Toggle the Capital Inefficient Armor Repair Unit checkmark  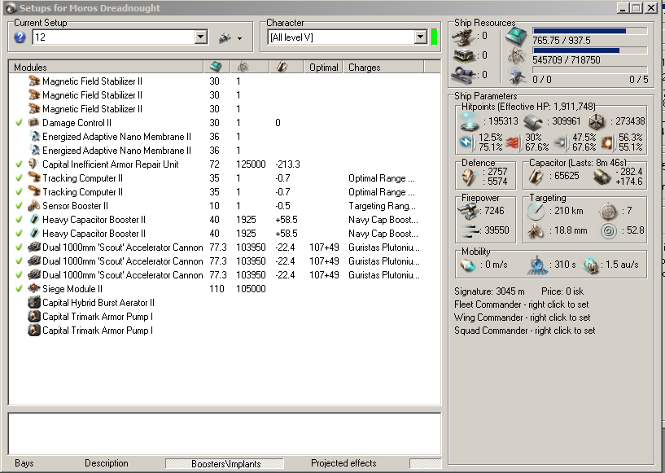(x=19, y=164)
